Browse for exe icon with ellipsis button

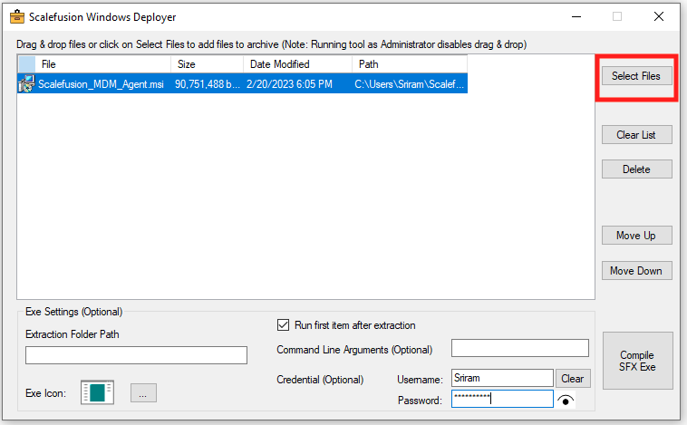143,393
